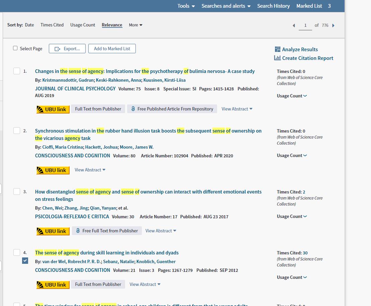The image size is (371, 306).
Task: Click Times Cited count 2 link
Action: pyautogui.click(x=304, y=192)
